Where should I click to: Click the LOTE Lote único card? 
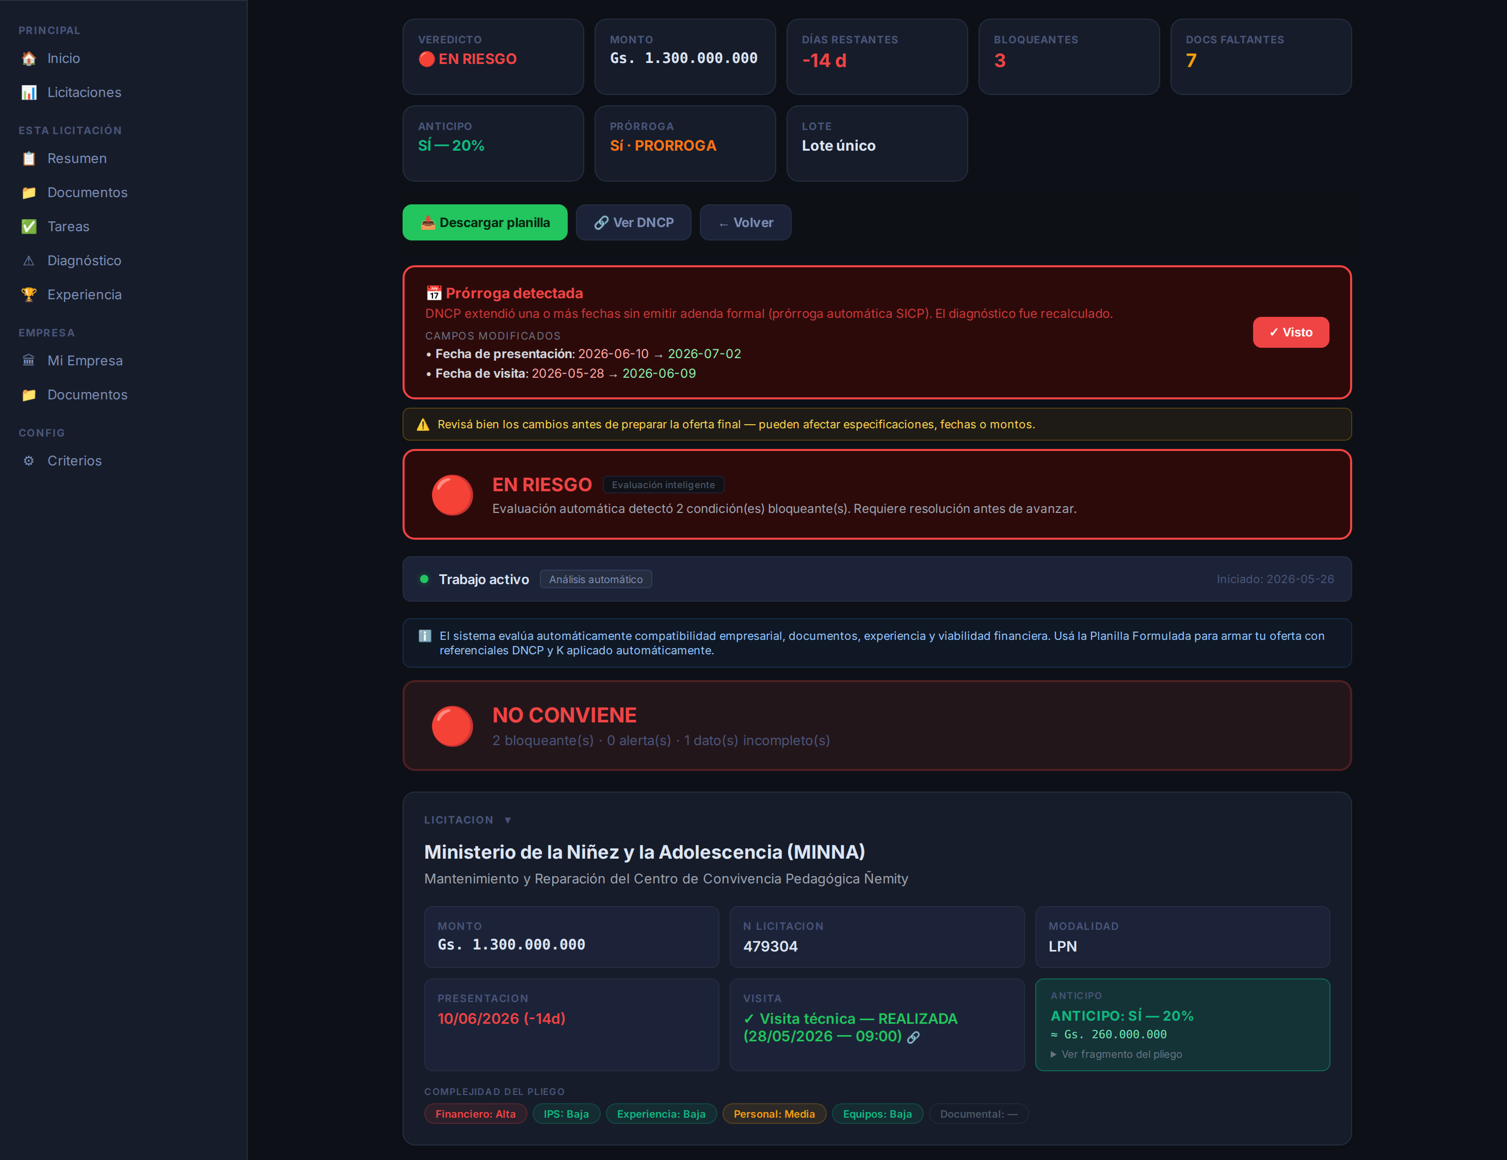(x=877, y=143)
